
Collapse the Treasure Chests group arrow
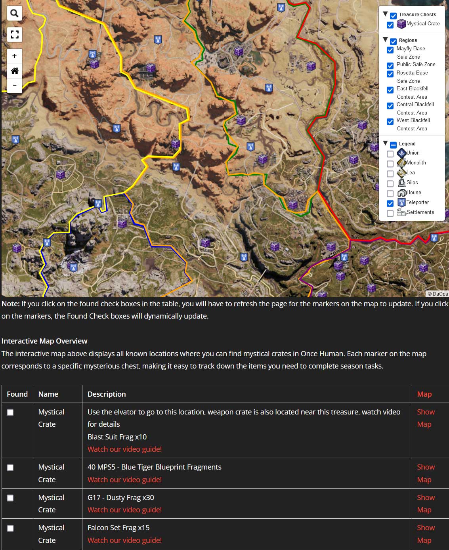click(x=385, y=14)
